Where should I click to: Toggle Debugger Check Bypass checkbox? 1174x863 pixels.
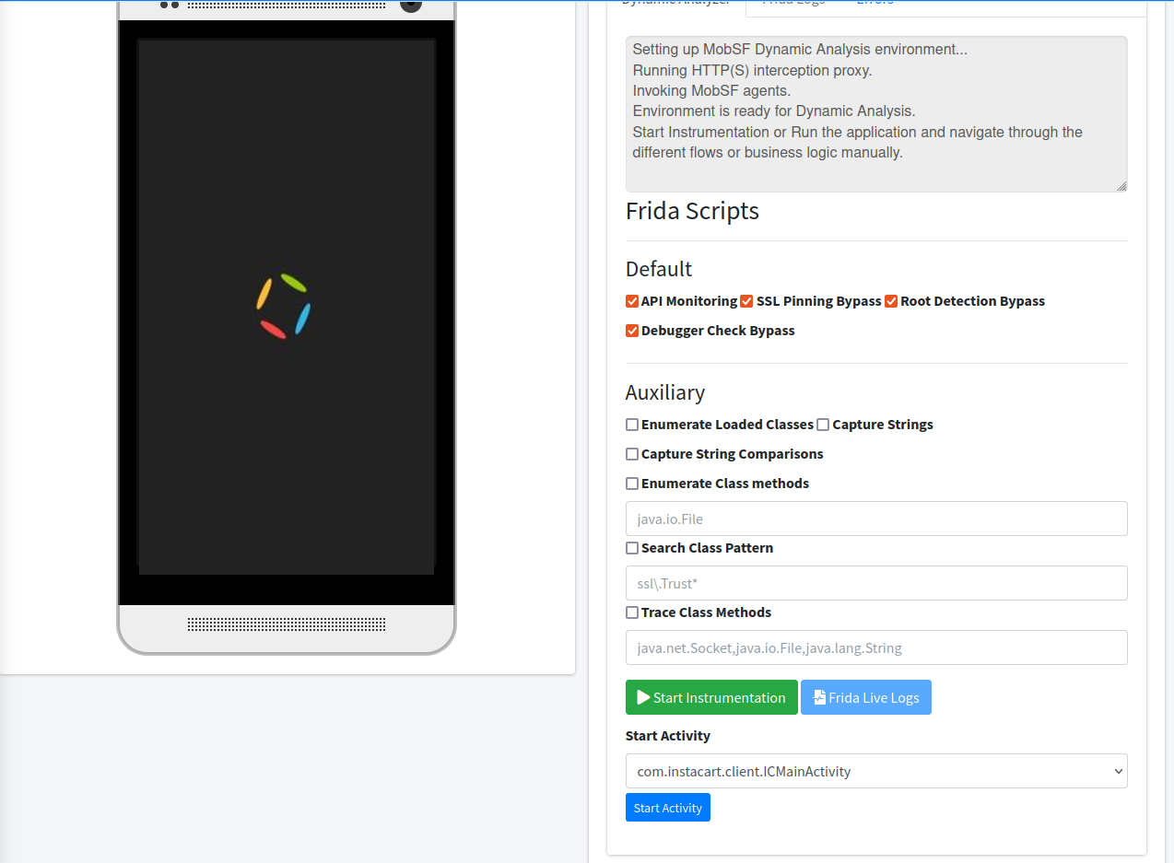point(632,331)
